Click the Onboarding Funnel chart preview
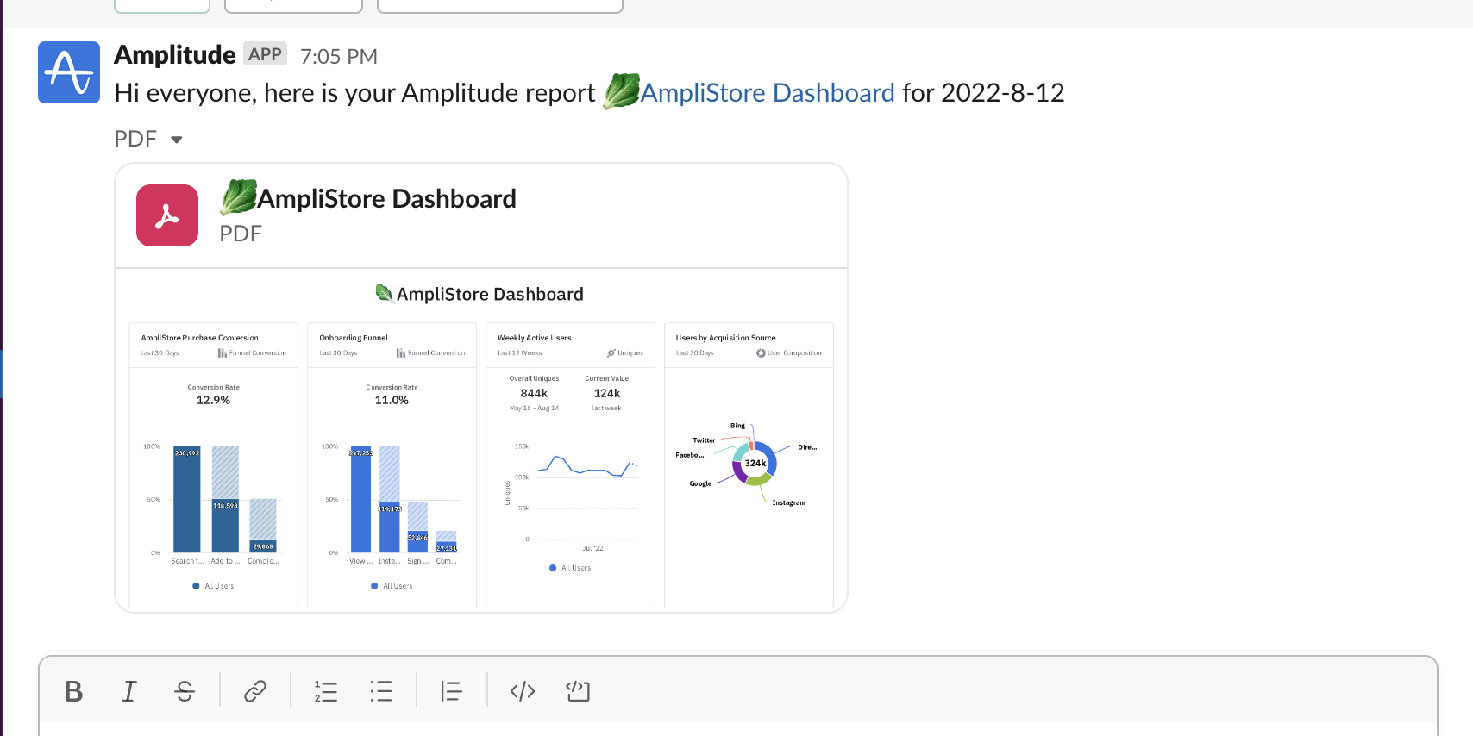Image resolution: width=1473 pixels, height=736 pixels. [x=392, y=465]
